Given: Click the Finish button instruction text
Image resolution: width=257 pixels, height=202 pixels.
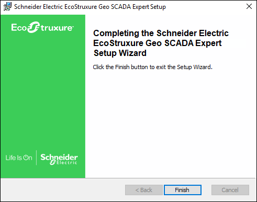Looking at the screenshot, I should coord(152,67).
